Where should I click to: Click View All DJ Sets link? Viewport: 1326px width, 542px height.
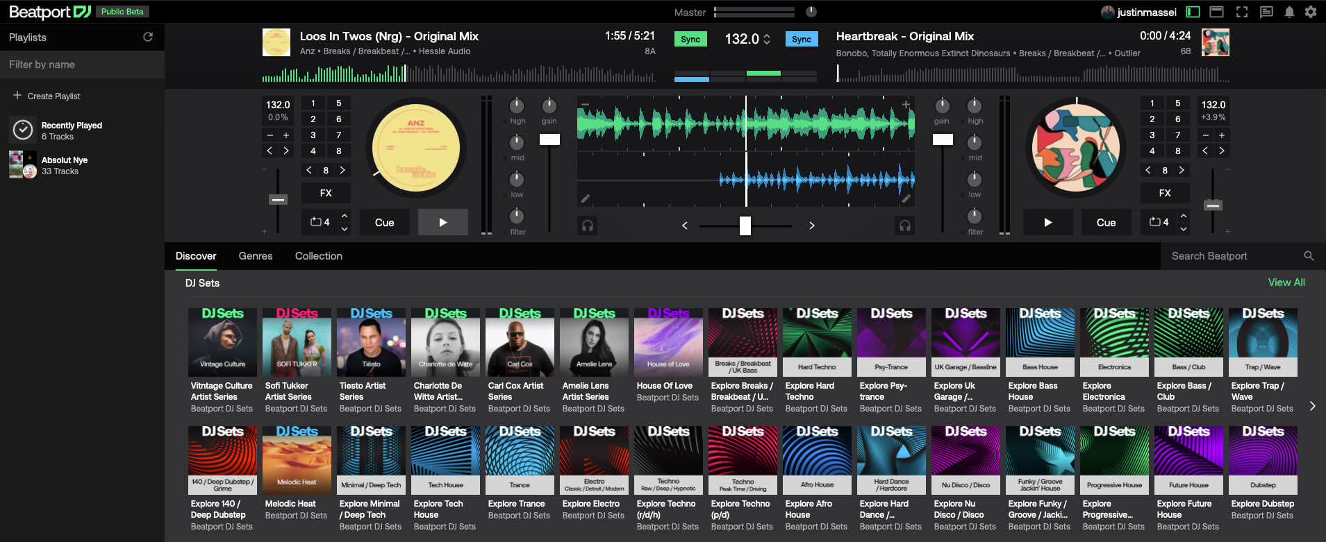1286,282
